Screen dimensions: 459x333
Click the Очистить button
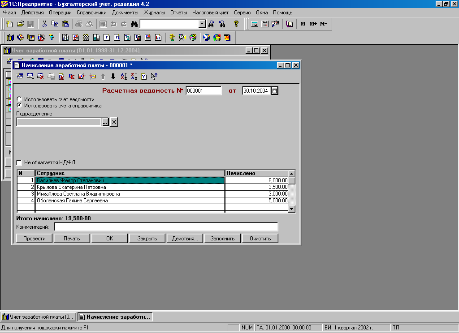tap(260, 238)
